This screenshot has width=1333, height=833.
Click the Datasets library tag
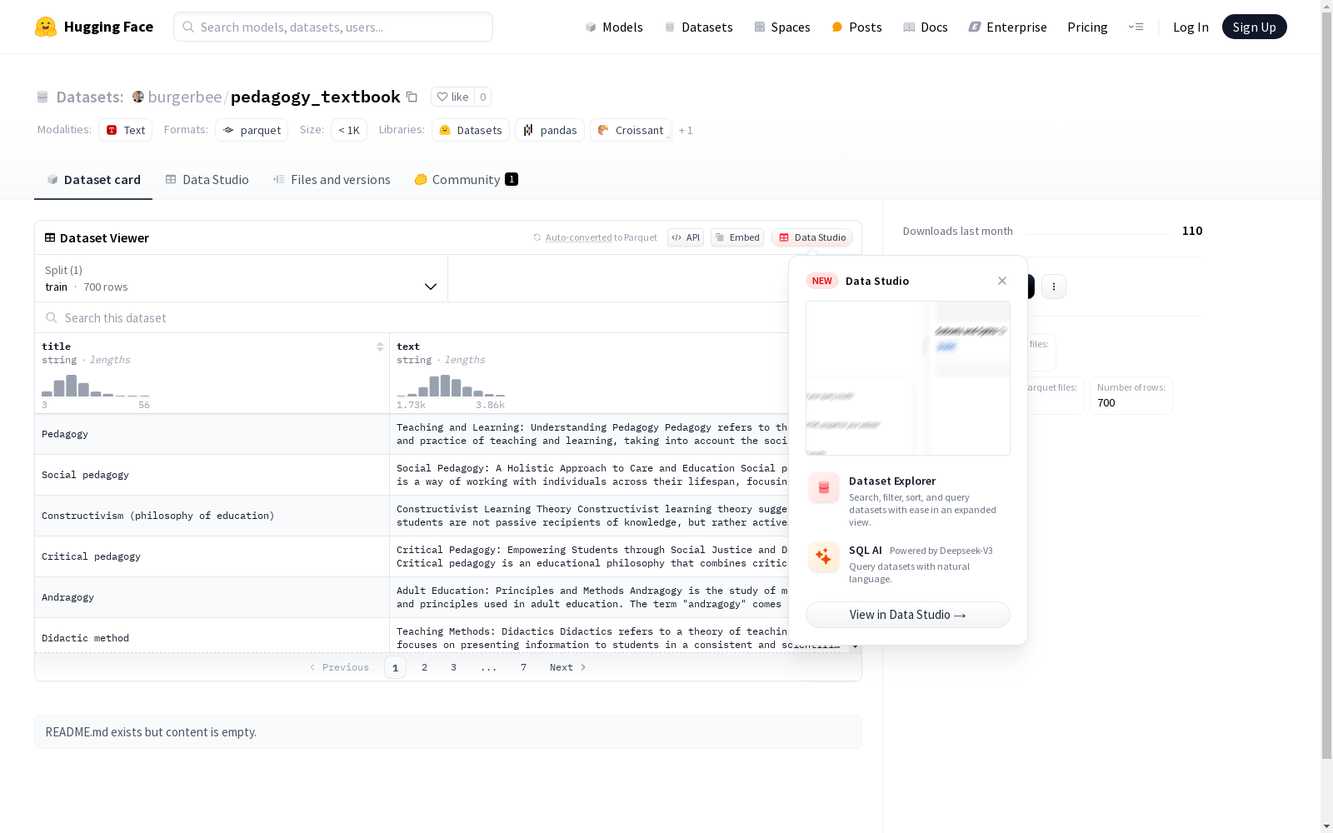[x=471, y=130]
